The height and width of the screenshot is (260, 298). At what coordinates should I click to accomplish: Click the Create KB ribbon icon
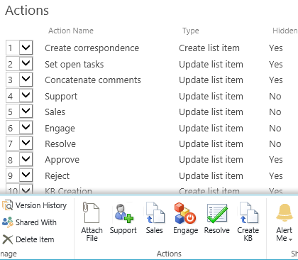click(248, 212)
